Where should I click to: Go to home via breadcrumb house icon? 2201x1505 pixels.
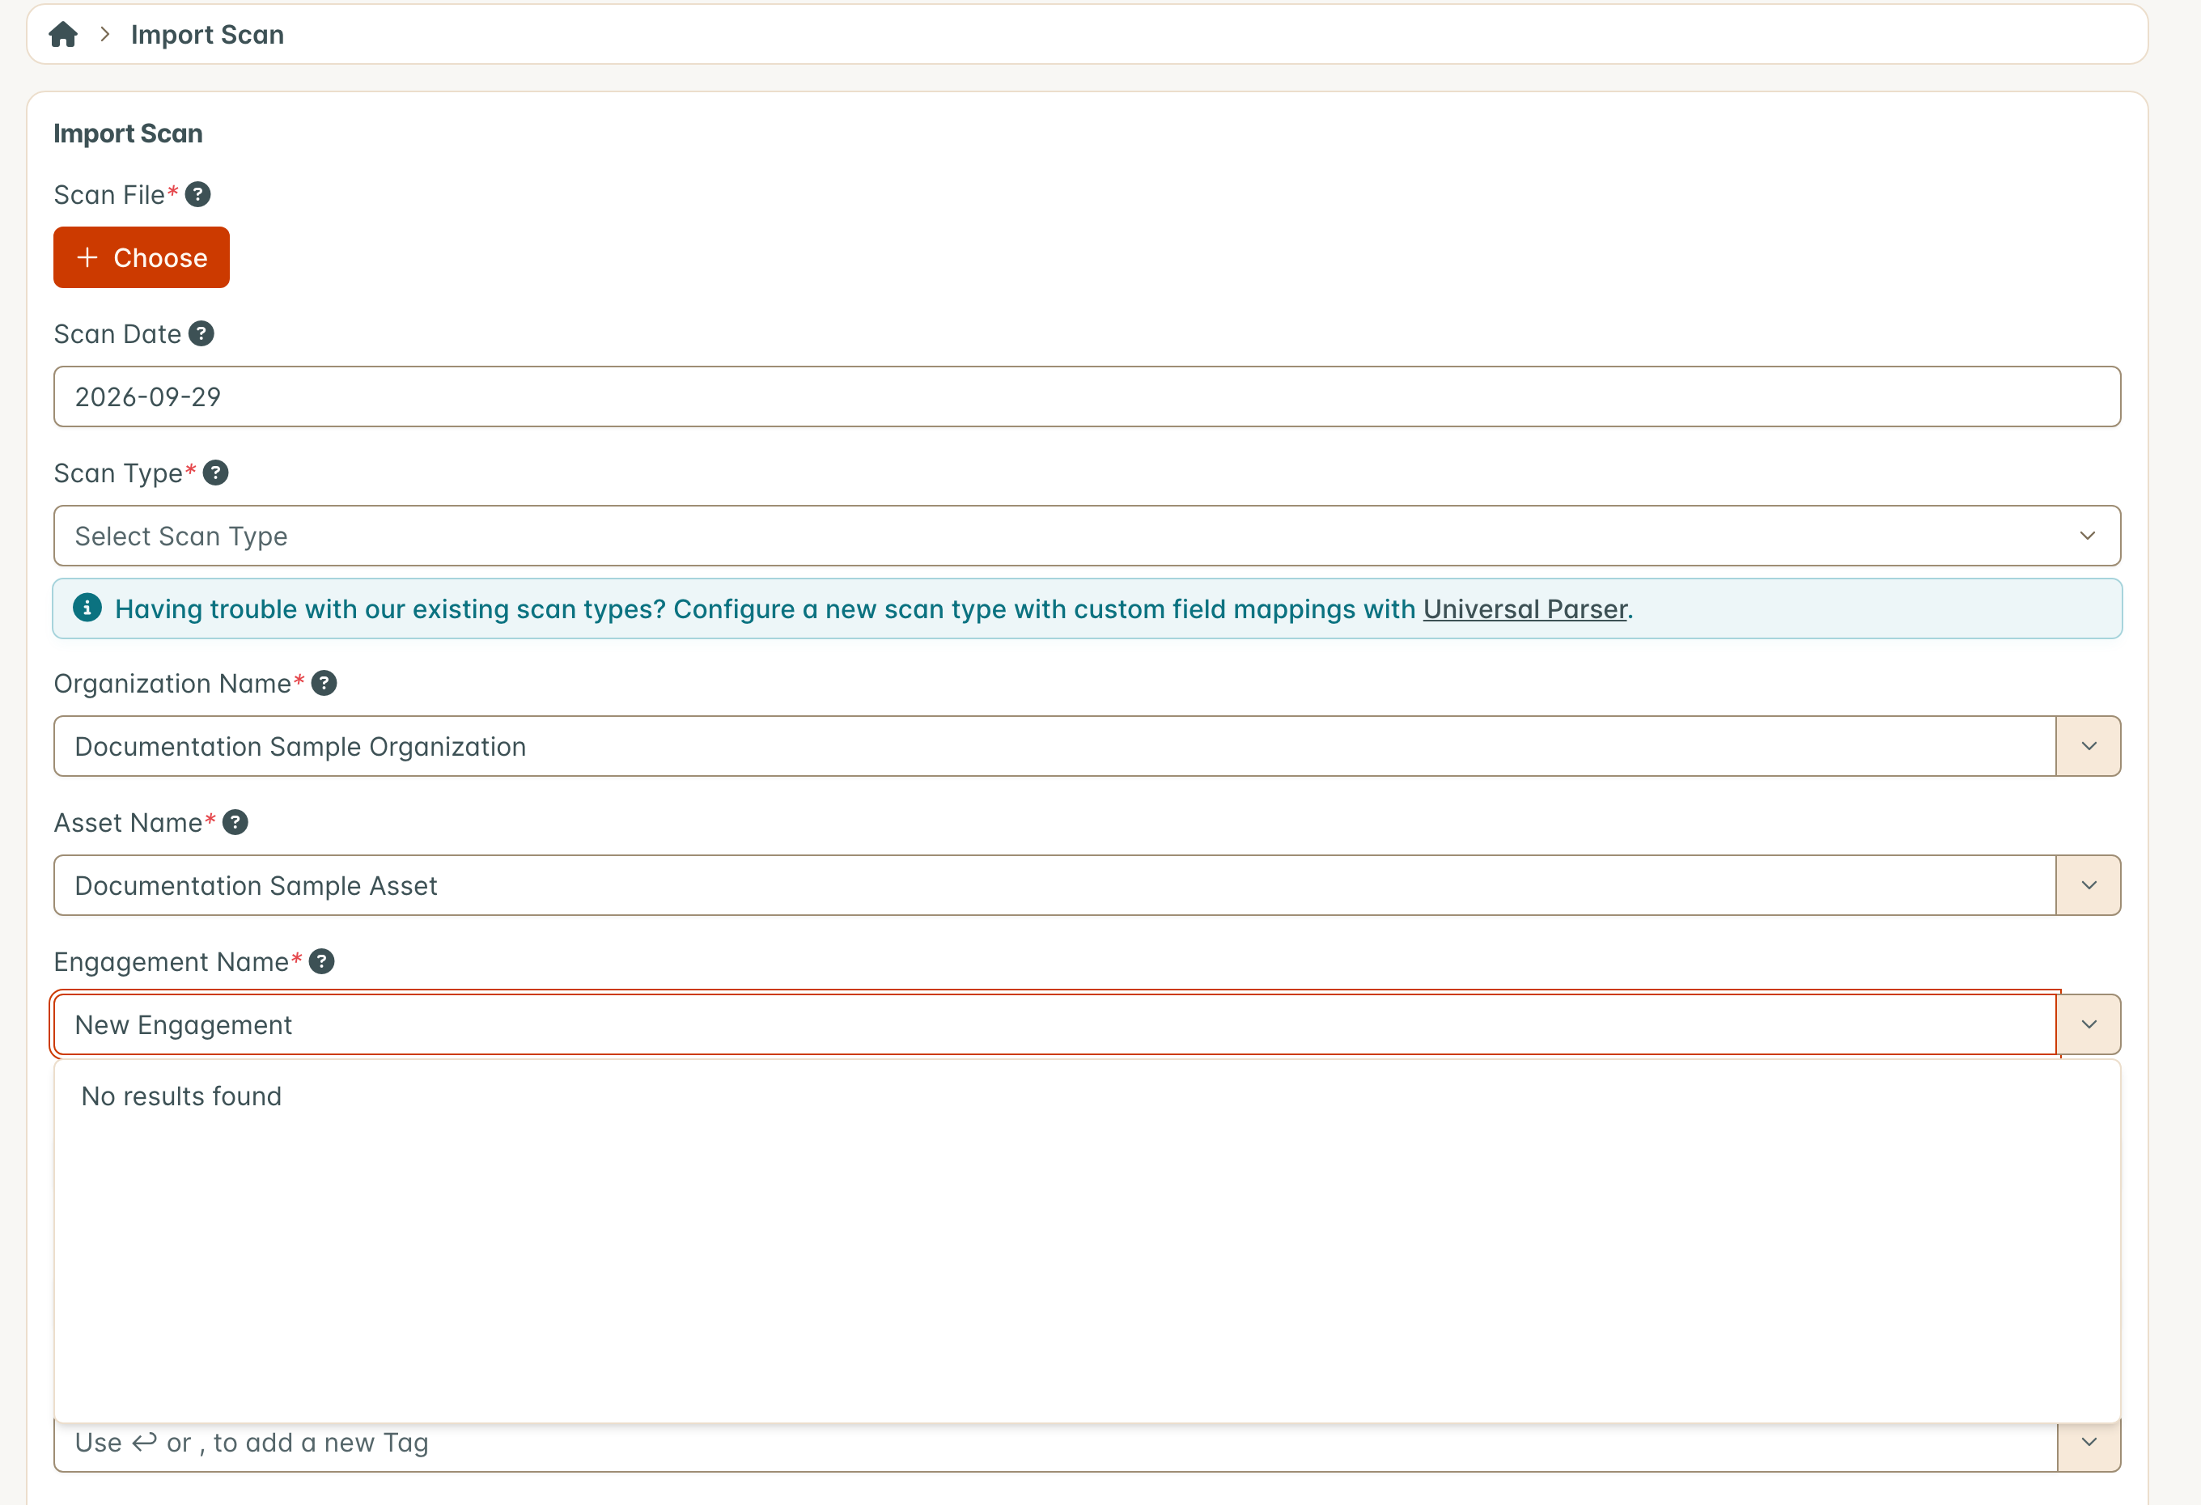point(62,35)
